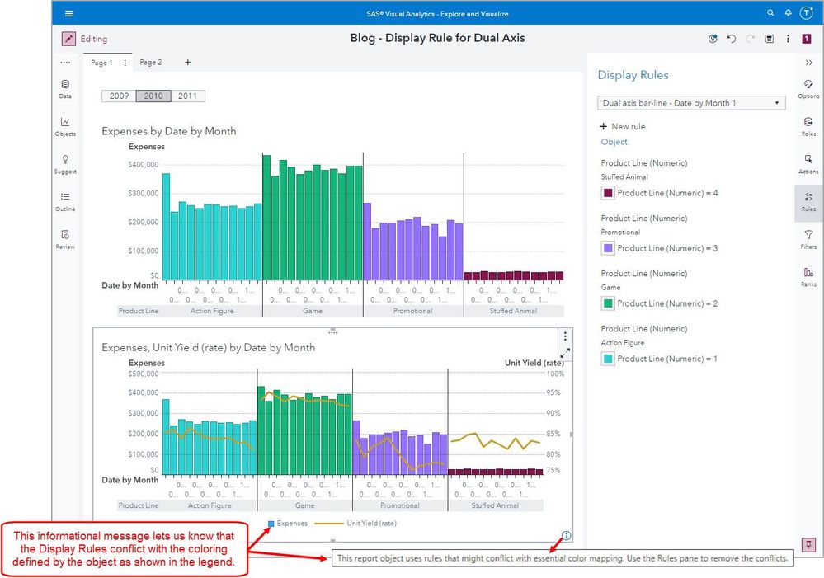Screen dimensions: 824x578
Task: Open the Outline pane
Action: (65, 202)
